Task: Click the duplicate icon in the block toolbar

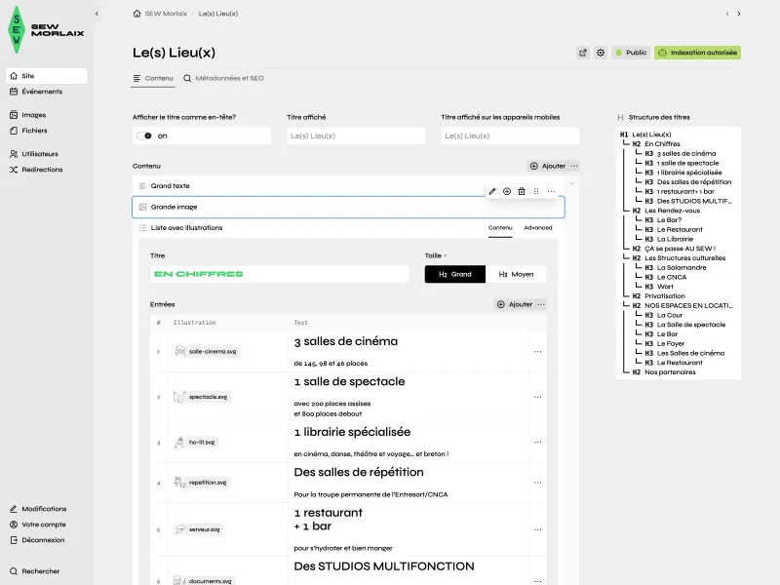Action: 508,191
